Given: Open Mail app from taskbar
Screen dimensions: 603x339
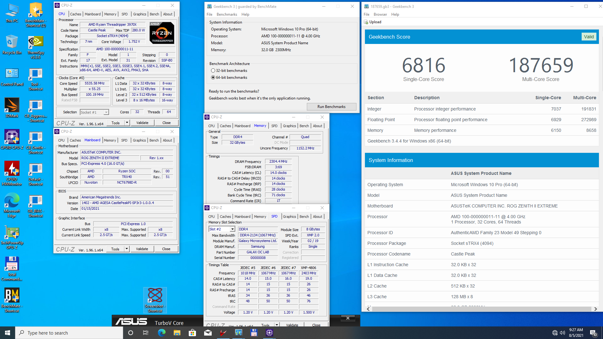Looking at the screenshot, I should click(x=208, y=333).
